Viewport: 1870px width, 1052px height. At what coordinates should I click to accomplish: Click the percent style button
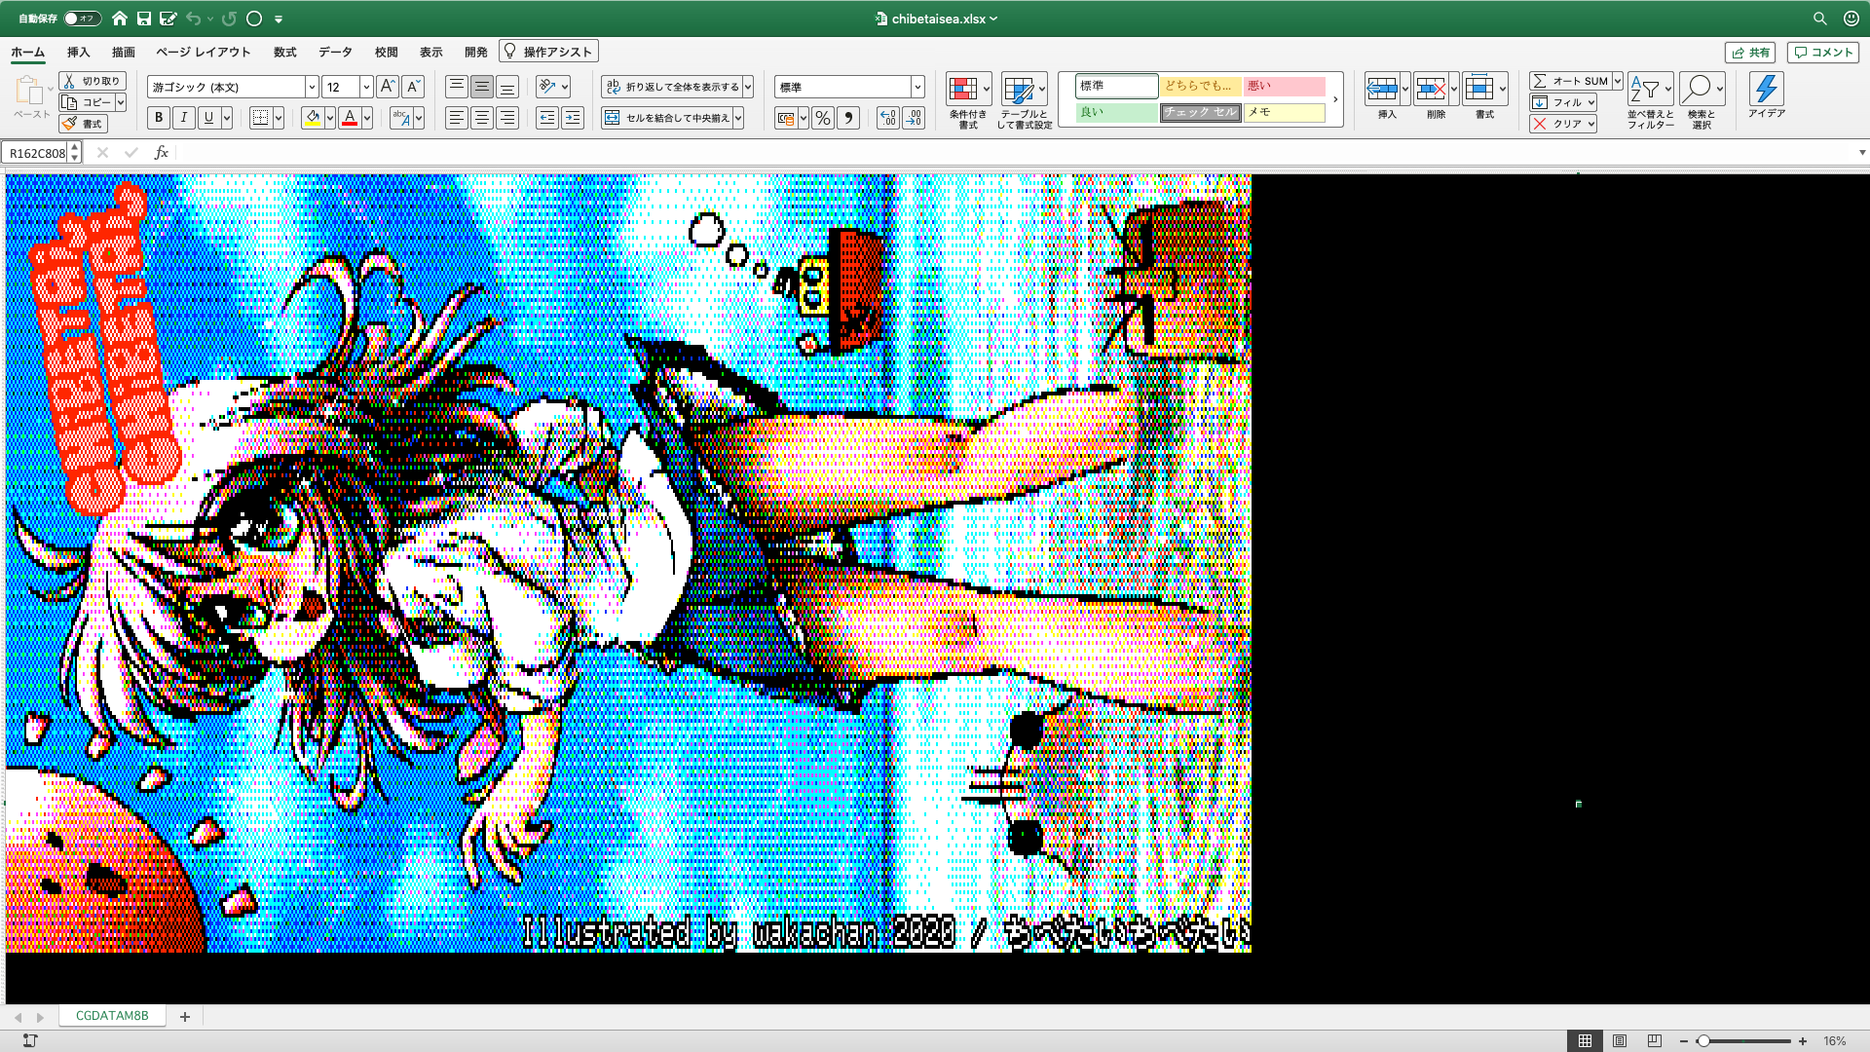[823, 118]
